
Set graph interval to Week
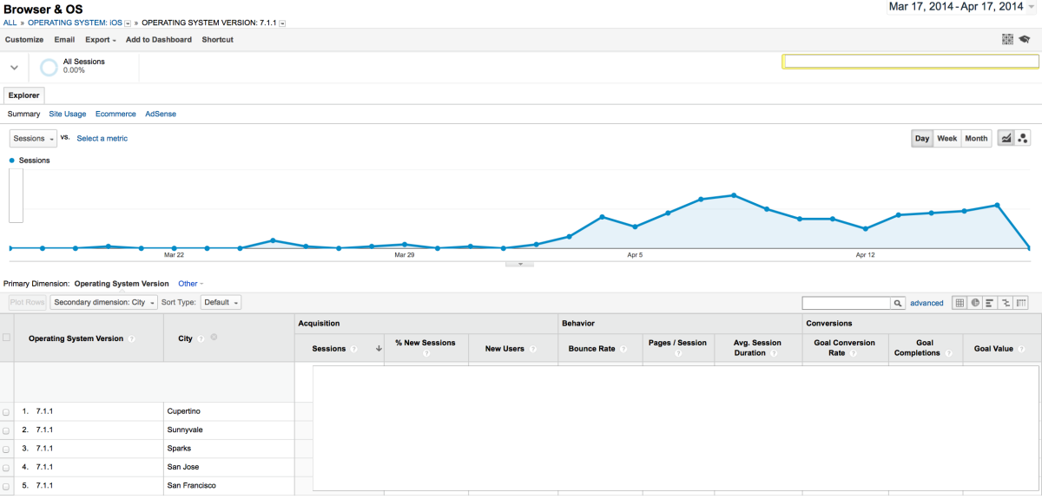pos(946,138)
